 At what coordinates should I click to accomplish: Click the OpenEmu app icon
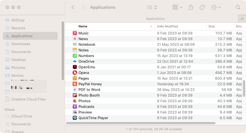pyautogui.click(x=75, y=67)
